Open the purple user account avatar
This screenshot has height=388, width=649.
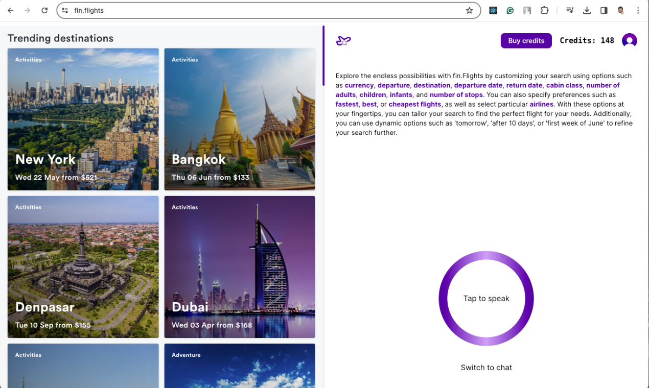[629, 40]
